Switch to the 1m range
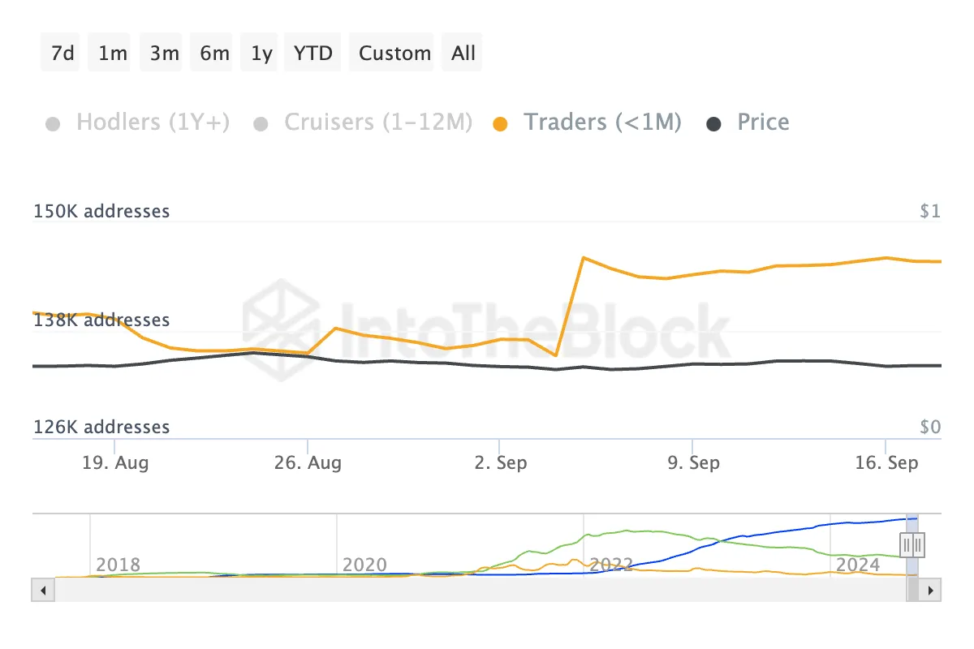 [x=113, y=54]
